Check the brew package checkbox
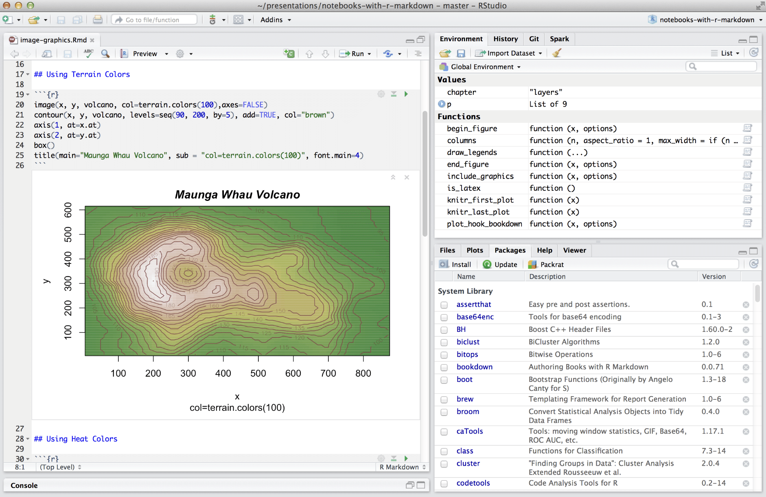Image resolution: width=766 pixels, height=497 pixels. (444, 399)
